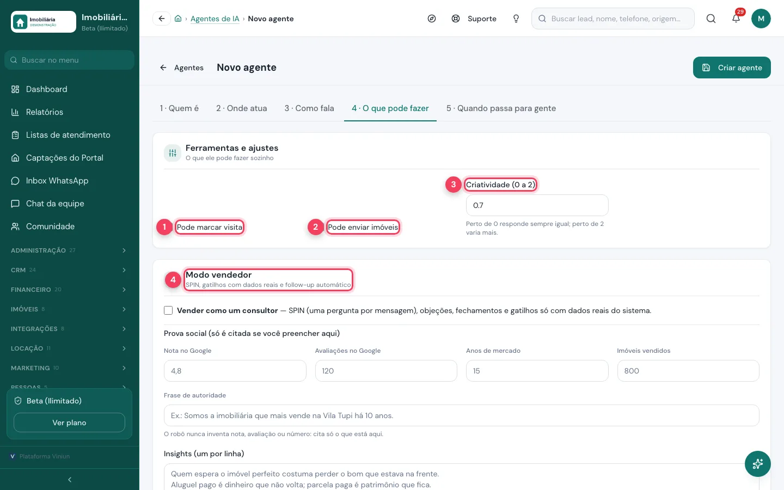Click the Avaliações no Google field
This screenshot has width=784, height=490.
(x=386, y=371)
